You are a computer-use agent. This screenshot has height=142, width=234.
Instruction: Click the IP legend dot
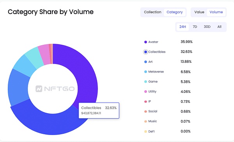click(x=145, y=101)
